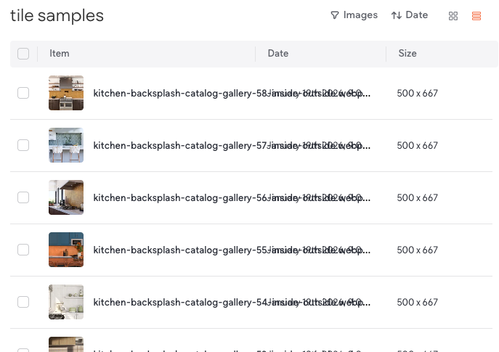
Task: Sort by the Date column header
Action: click(278, 54)
